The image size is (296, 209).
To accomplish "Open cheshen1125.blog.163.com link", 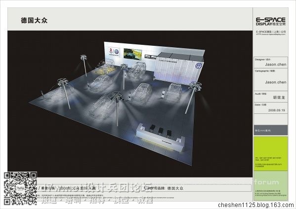I will (256, 205).
